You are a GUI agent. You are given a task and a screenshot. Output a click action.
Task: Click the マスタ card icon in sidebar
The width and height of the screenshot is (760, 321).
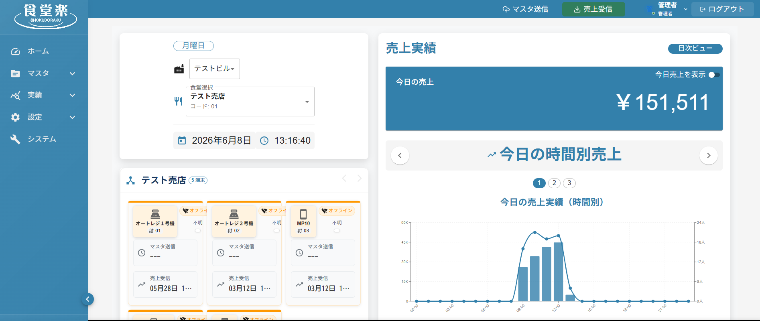tap(15, 73)
